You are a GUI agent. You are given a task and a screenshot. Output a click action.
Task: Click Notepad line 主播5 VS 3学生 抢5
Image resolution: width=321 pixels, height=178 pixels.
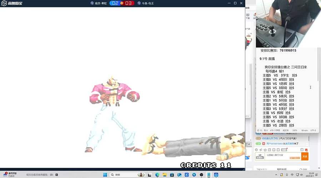[x=280, y=75]
